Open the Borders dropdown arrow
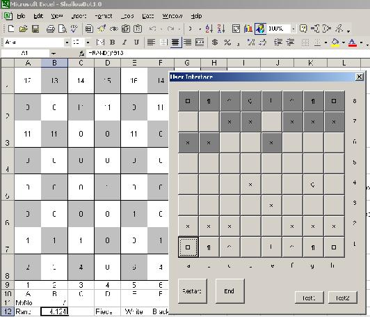 (x=325, y=42)
